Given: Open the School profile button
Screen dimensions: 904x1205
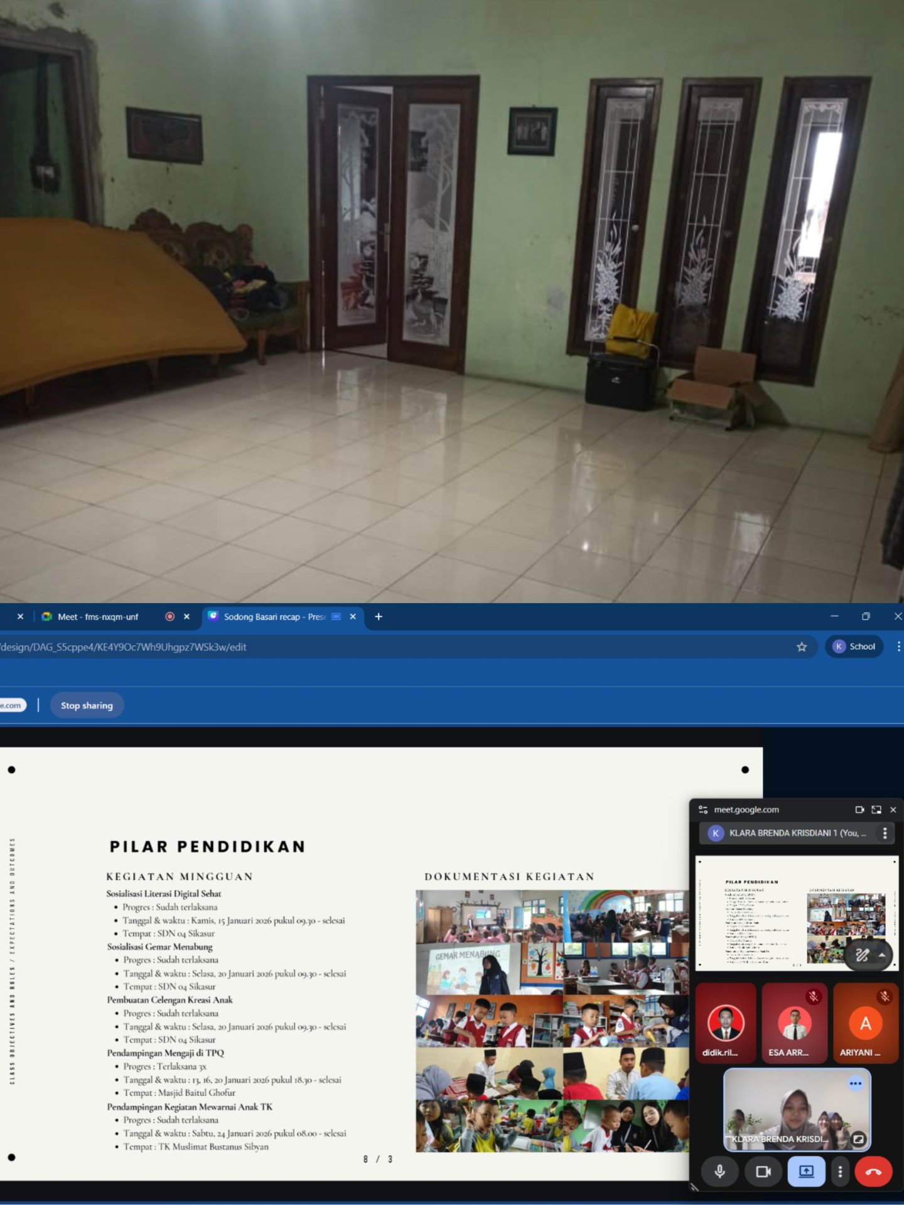Looking at the screenshot, I should click(x=854, y=646).
